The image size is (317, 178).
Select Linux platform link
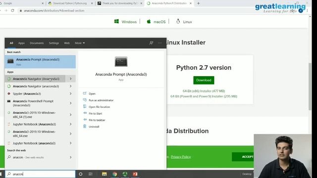pos(184,22)
